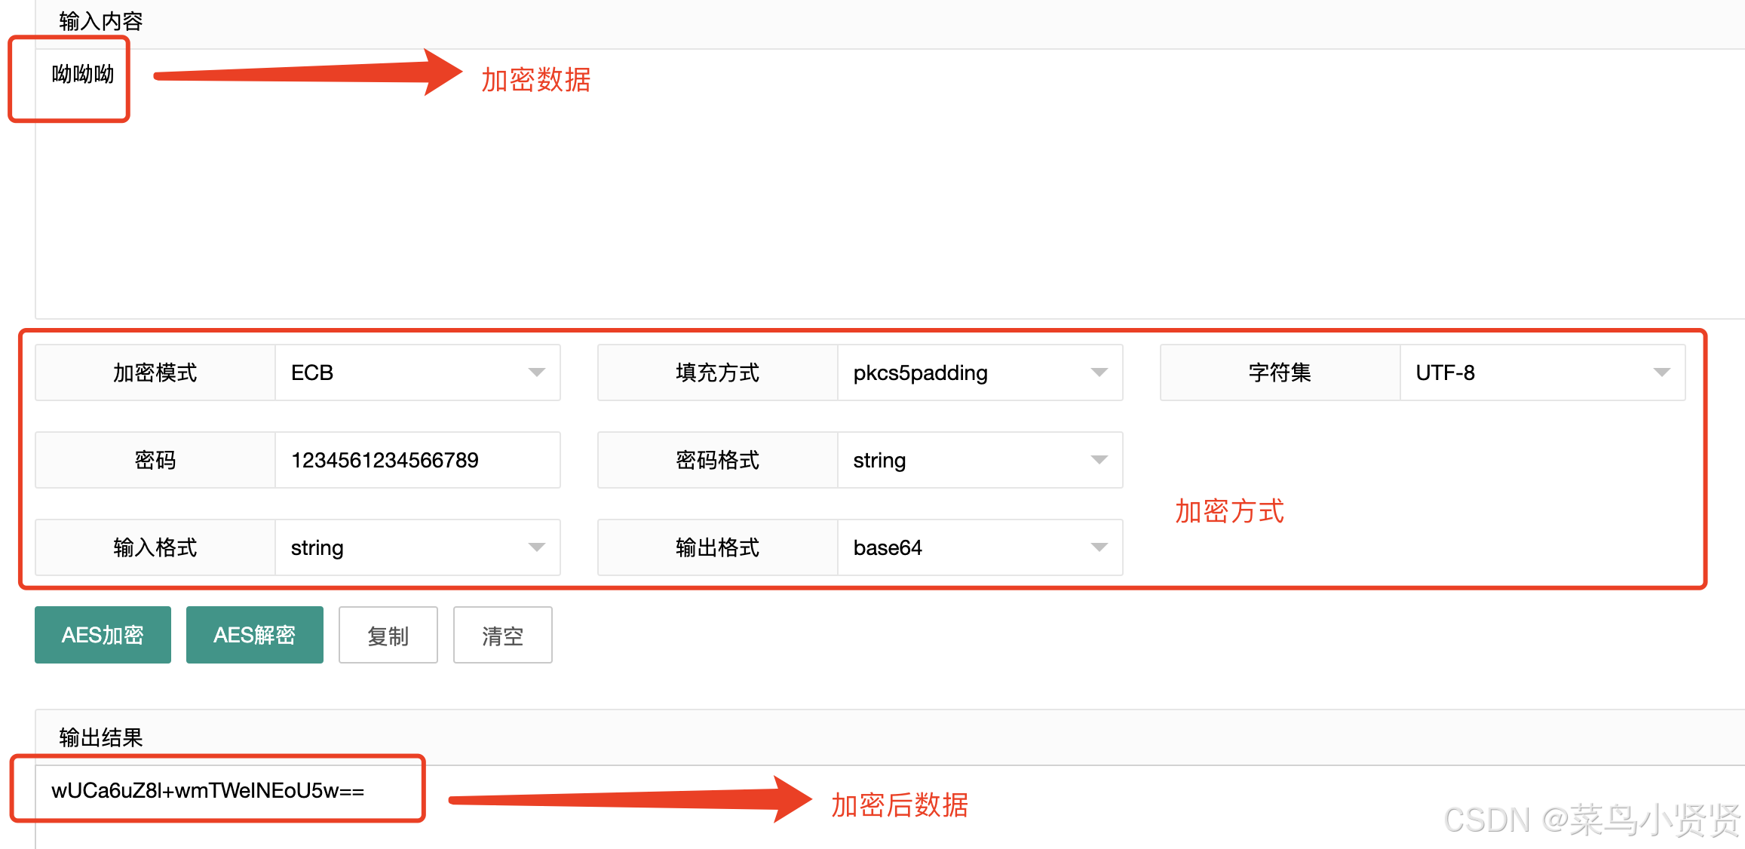Viewport: 1745px width, 849px height.
Task: Click the 输出结果 section header
Action: tap(101, 737)
